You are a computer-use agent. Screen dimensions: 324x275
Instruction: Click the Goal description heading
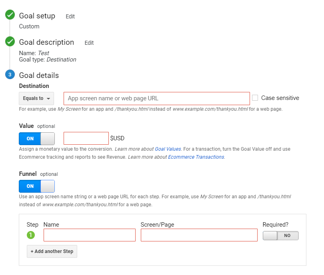click(46, 42)
